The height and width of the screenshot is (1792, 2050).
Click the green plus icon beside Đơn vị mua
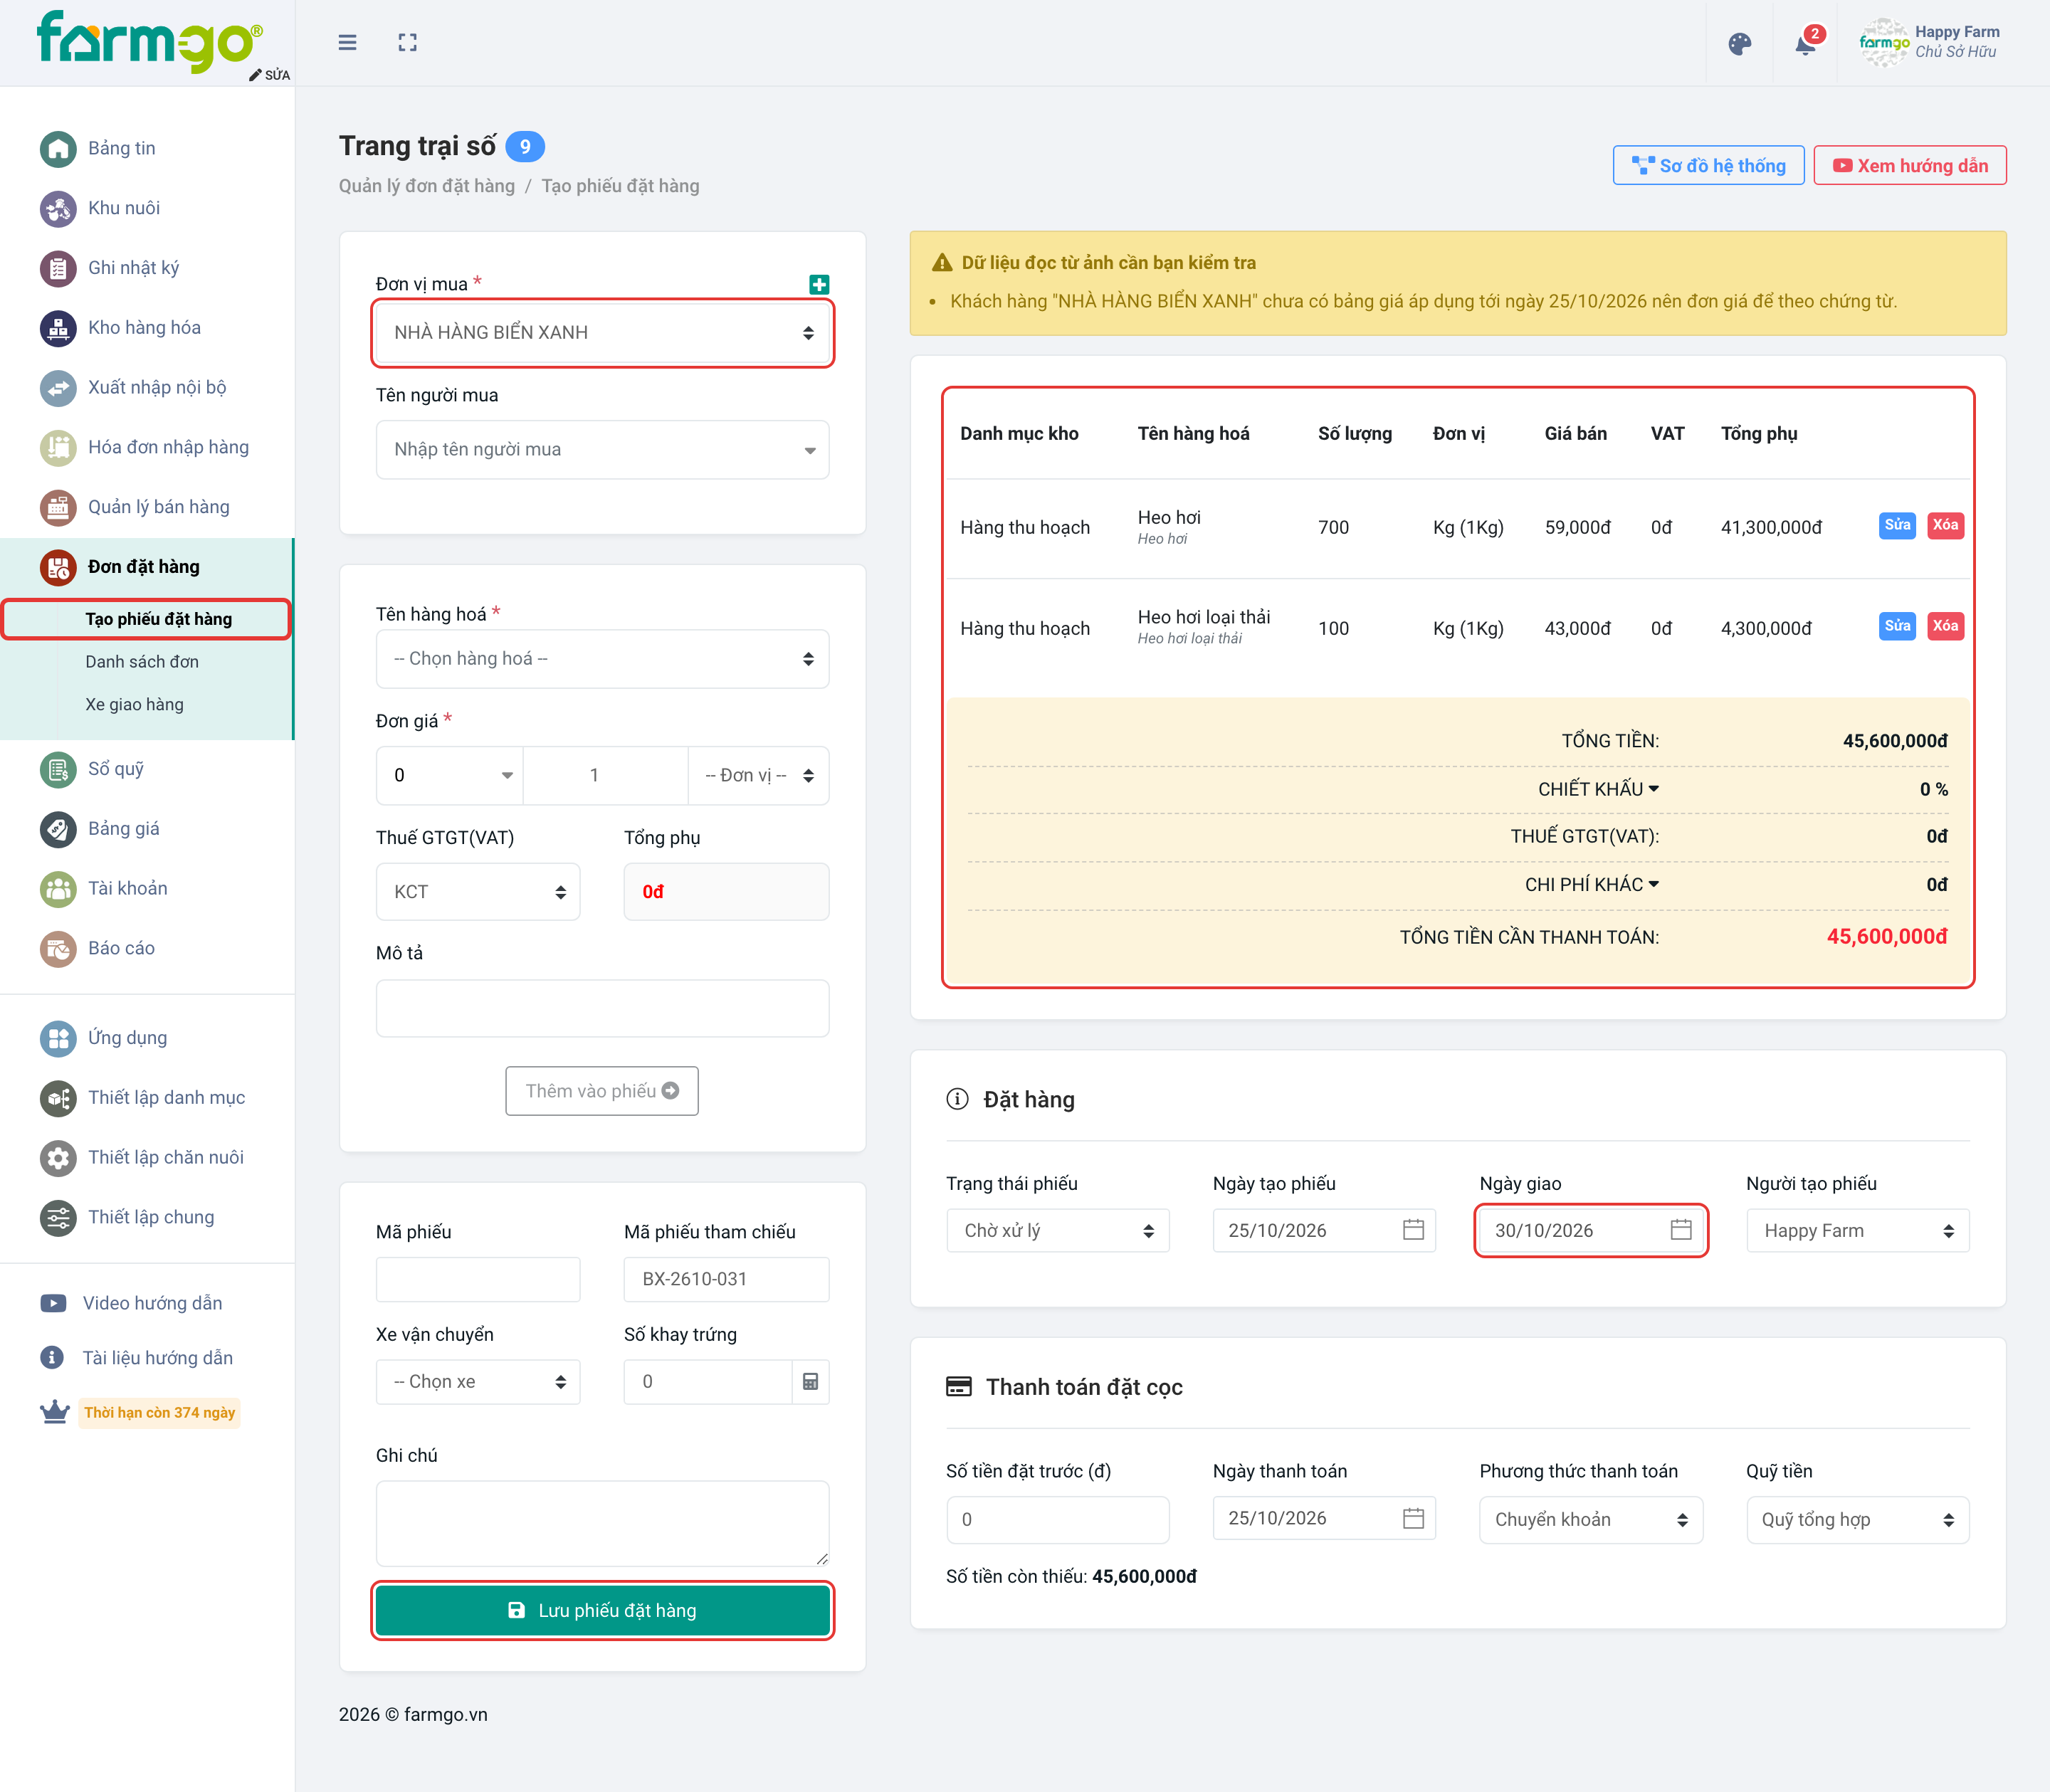click(x=819, y=284)
